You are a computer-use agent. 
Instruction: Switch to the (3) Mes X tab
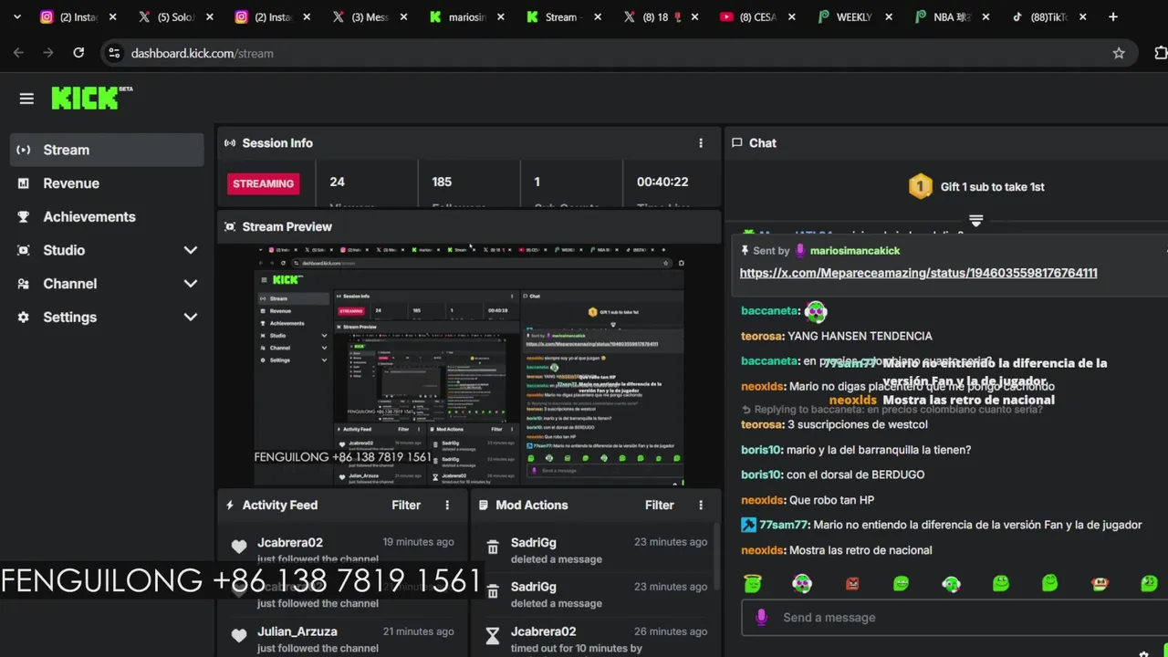tap(370, 16)
